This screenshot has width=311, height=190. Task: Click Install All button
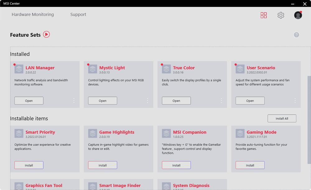coord(282,118)
